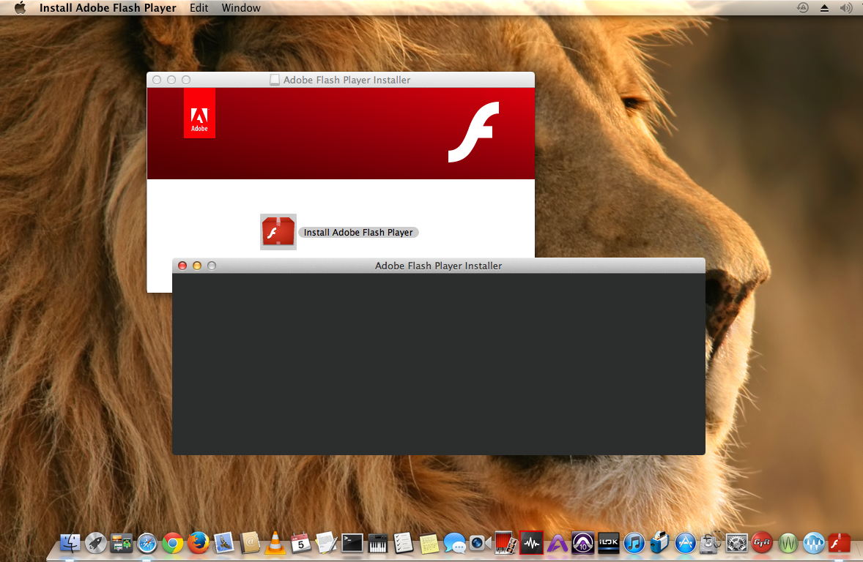Screen dimensions: 863x562
Task: Open the blue Waves cloud app in the dock
Action: 813,543
